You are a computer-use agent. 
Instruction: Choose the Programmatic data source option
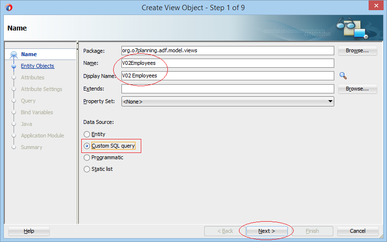tap(87, 158)
